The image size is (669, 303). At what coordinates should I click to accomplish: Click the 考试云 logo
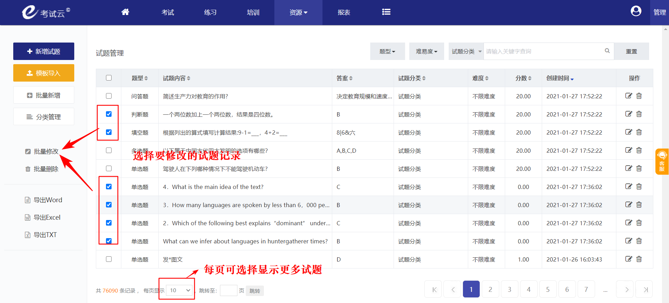[x=46, y=12]
